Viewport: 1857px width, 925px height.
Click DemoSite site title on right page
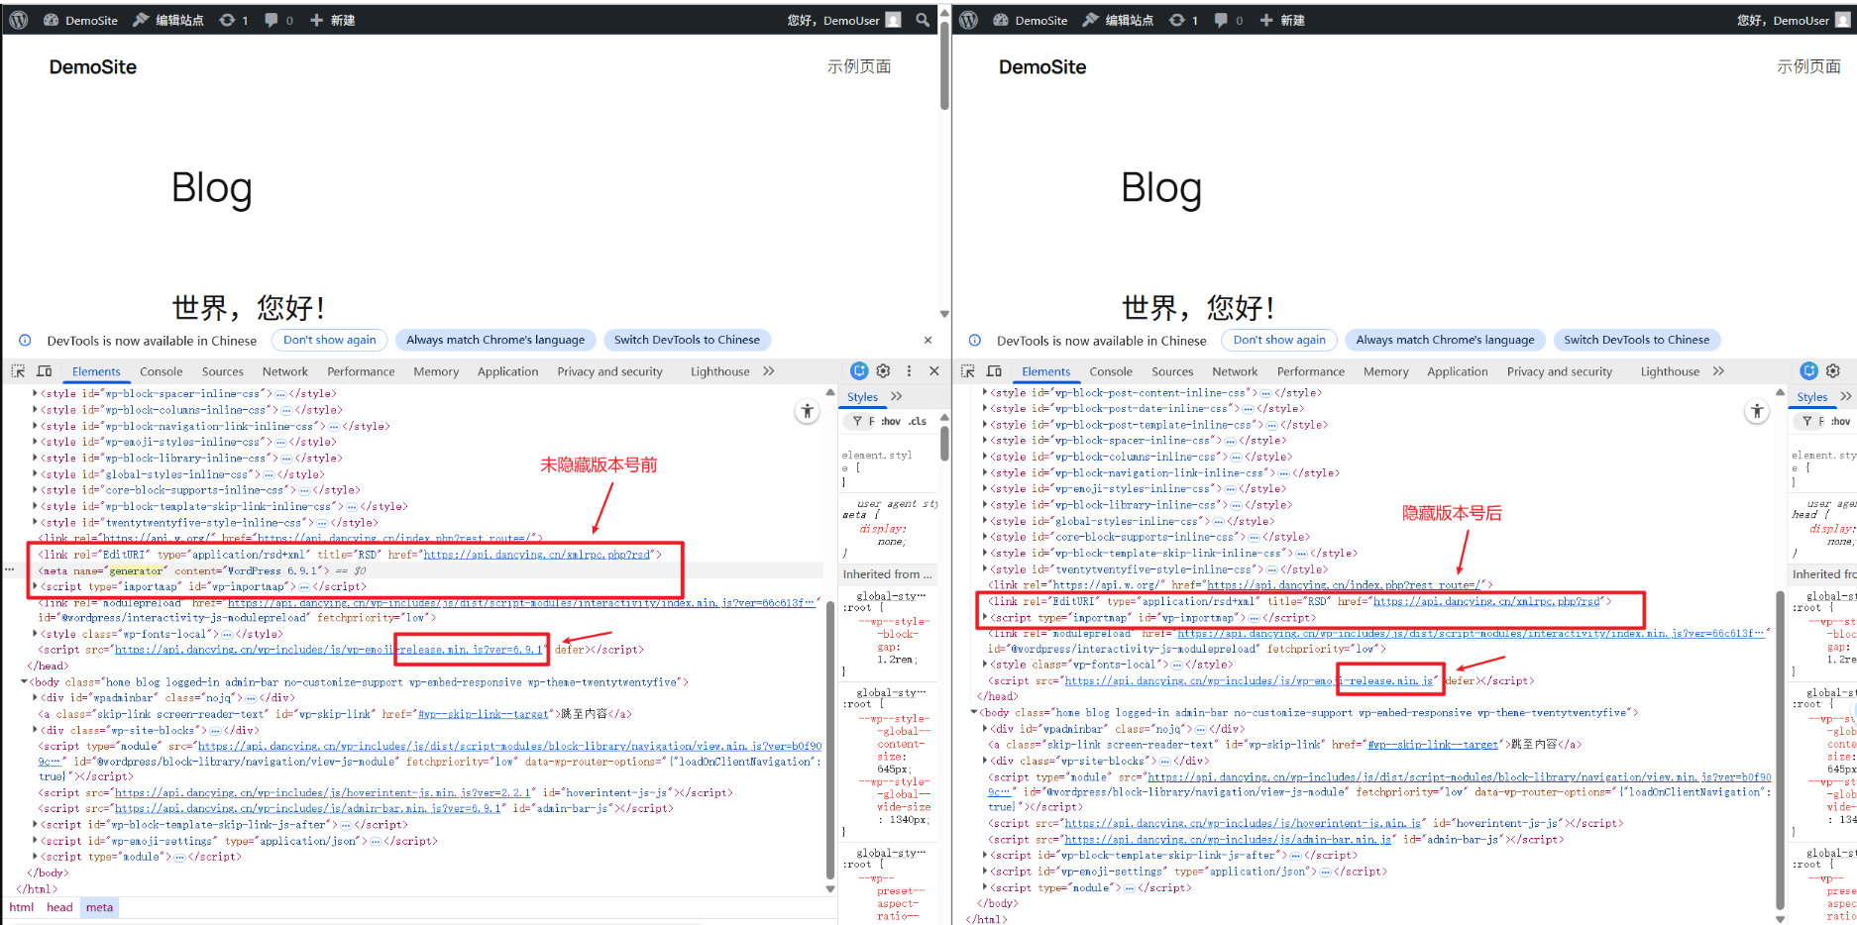click(1042, 67)
